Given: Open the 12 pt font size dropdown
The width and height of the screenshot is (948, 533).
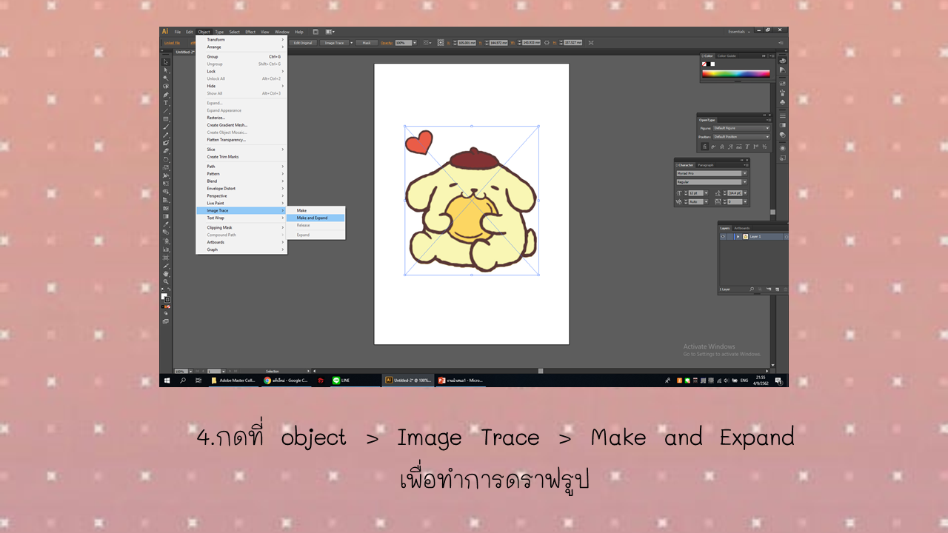Looking at the screenshot, I should (705, 192).
